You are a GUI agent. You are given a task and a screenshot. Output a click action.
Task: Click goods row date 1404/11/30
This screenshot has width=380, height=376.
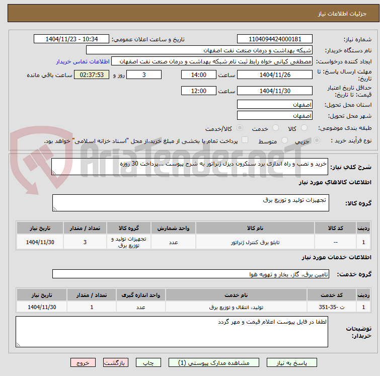click(x=40, y=242)
